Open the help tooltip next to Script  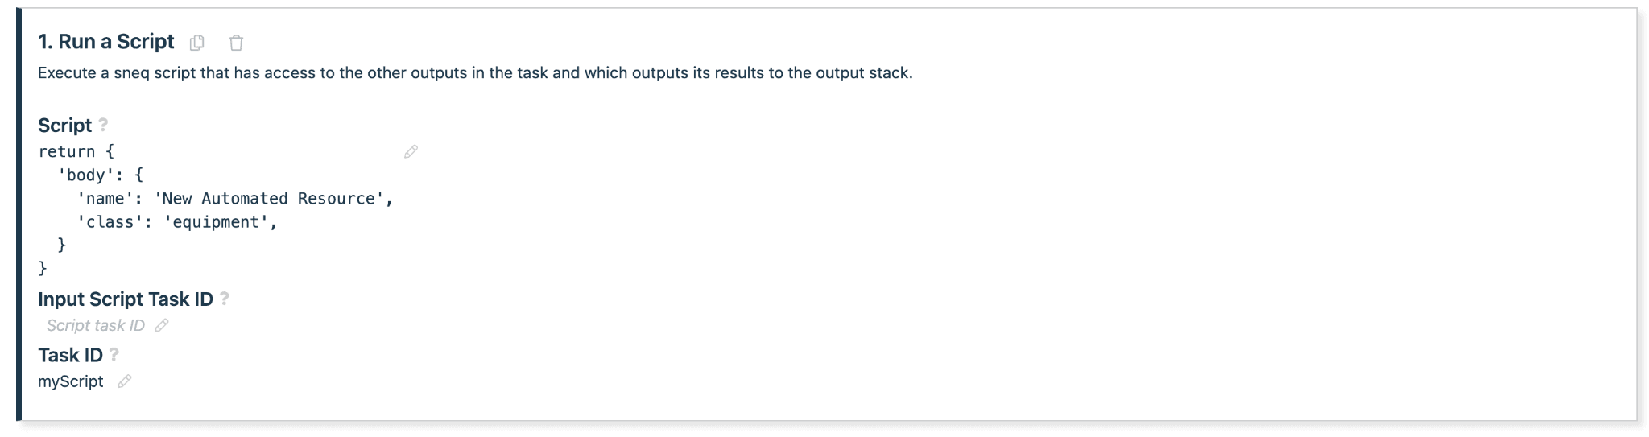click(103, 125)
